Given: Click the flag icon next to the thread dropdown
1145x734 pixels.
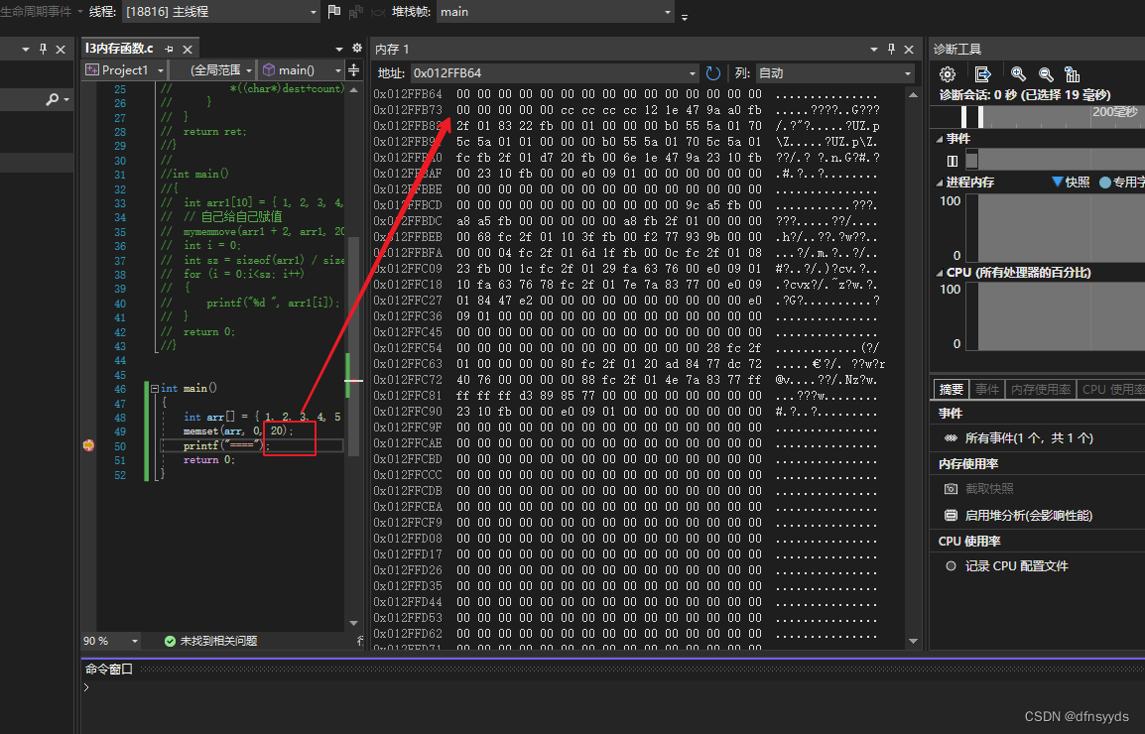Looking at the screenshot, I should (x=334, y=12).
